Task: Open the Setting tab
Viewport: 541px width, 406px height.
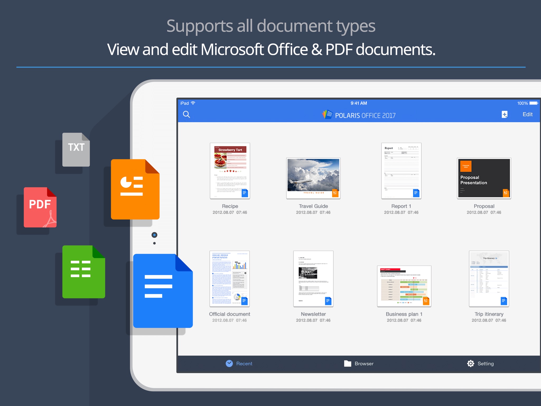Action: tap(480, 363)
